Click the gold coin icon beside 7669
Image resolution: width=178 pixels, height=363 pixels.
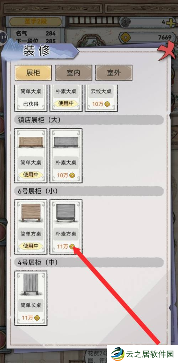pos(126,37)
